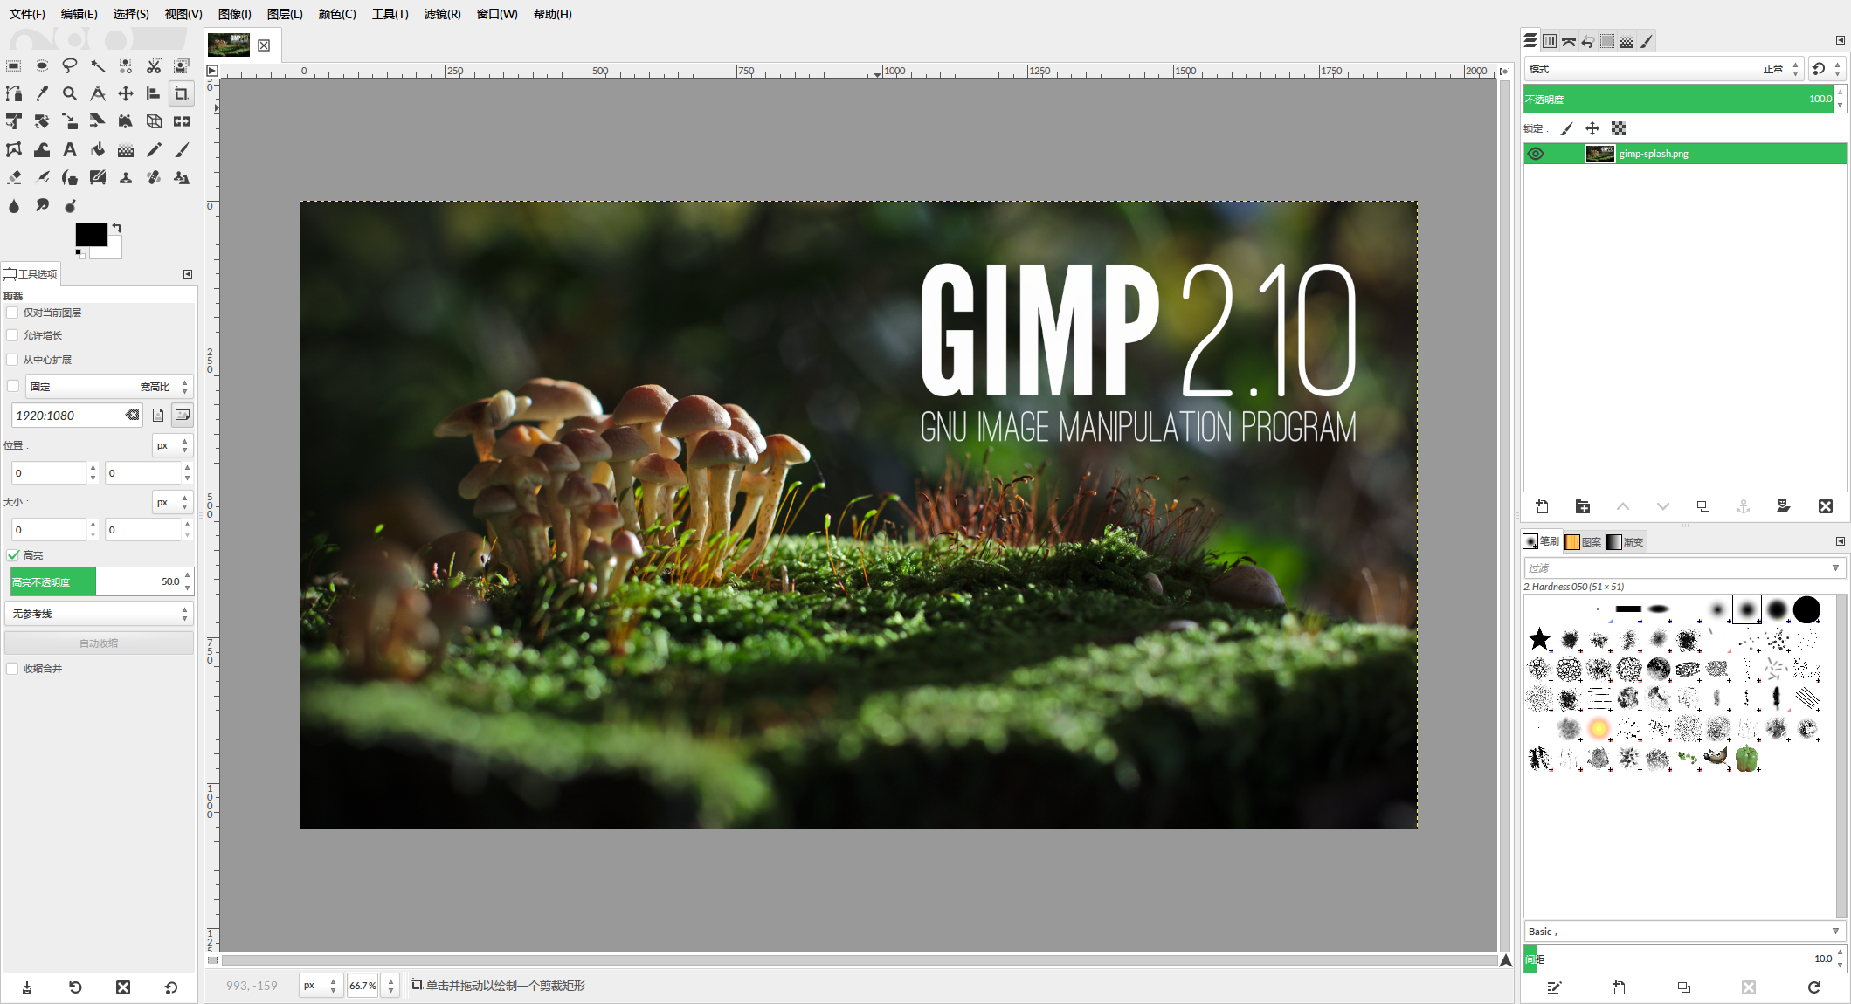Swap foreground and background colors
This screenshot has width=1851, height=1004.
(x=117, y=228)
